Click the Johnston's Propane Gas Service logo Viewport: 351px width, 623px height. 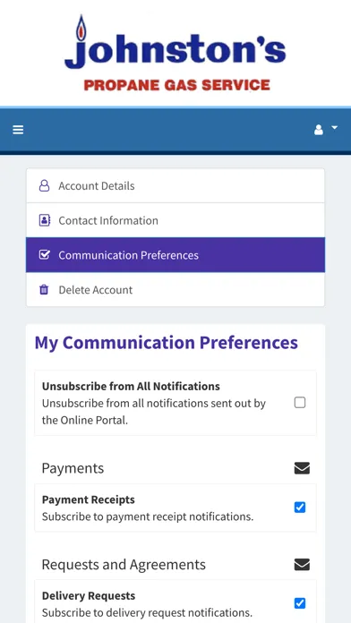[175, 53]
